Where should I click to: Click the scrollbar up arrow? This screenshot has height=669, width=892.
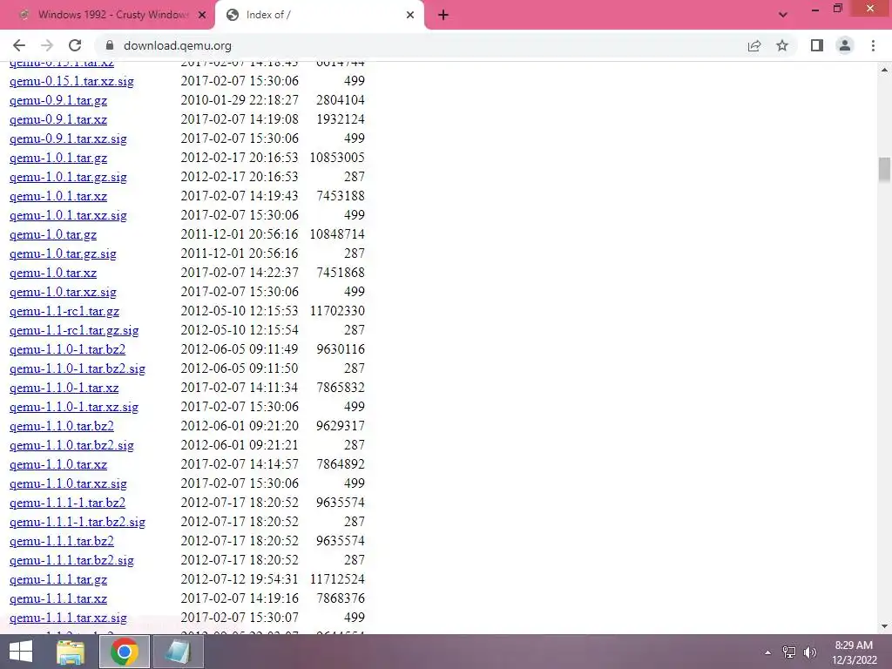[x=884, y=70]
